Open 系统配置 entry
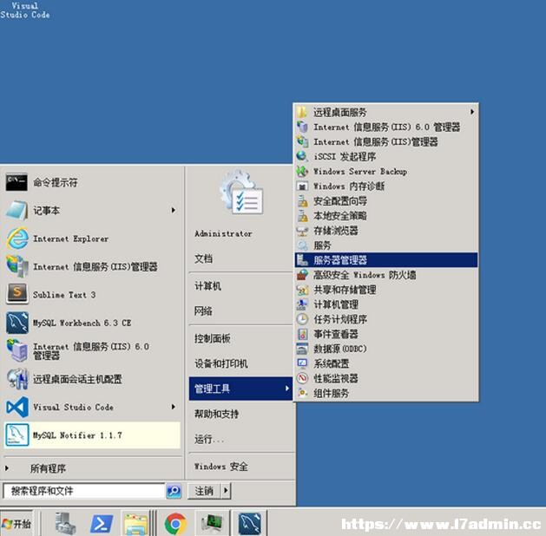Image resolution: width=546 pixels, height=536 pixels. click(x=386, y=363)
